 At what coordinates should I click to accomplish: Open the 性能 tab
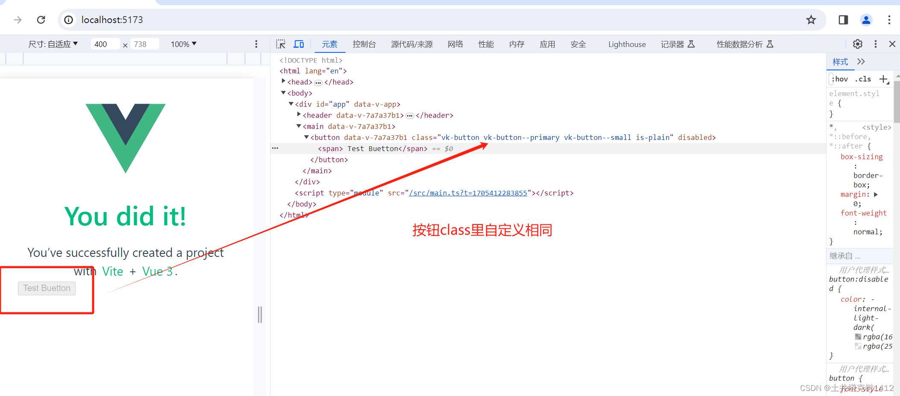[486, 44]
